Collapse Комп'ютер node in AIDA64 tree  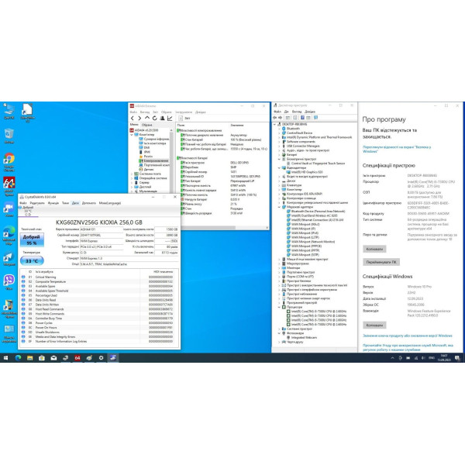(132, 135)
